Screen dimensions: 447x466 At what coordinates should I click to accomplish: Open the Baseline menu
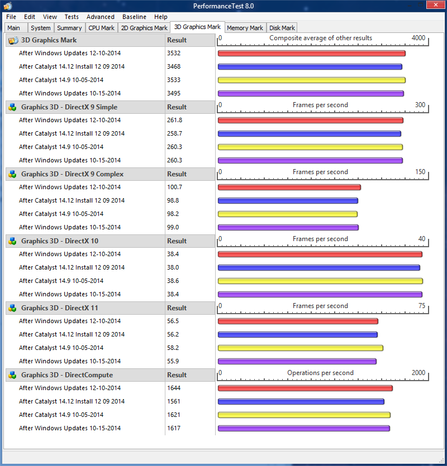pyautogui.click(x=134, y=17)
